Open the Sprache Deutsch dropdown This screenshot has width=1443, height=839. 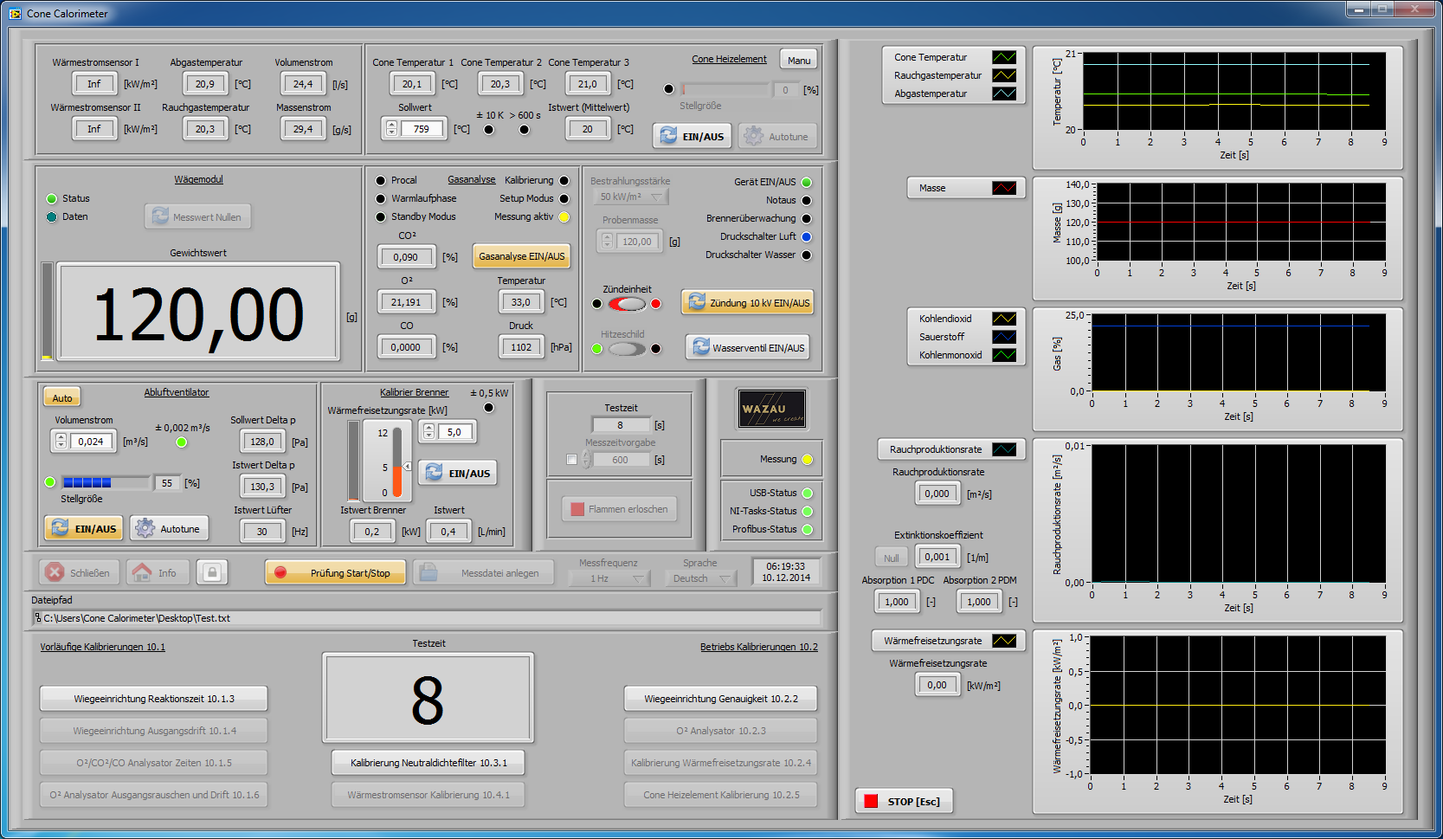coord(701,578)
